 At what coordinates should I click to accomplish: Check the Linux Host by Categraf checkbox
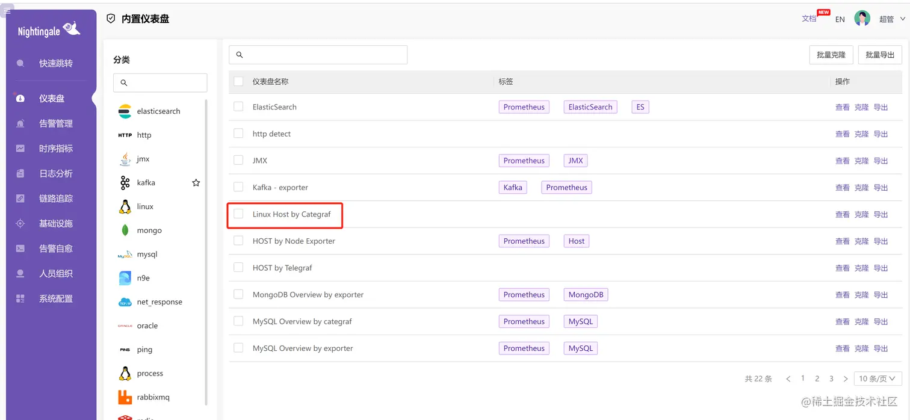click(x=238, y=214)
